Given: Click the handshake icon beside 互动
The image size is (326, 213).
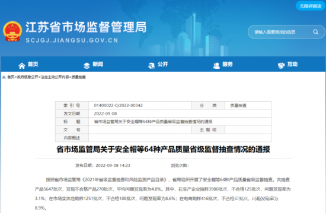Looking at the screenshot, I should tap(281, 66).
